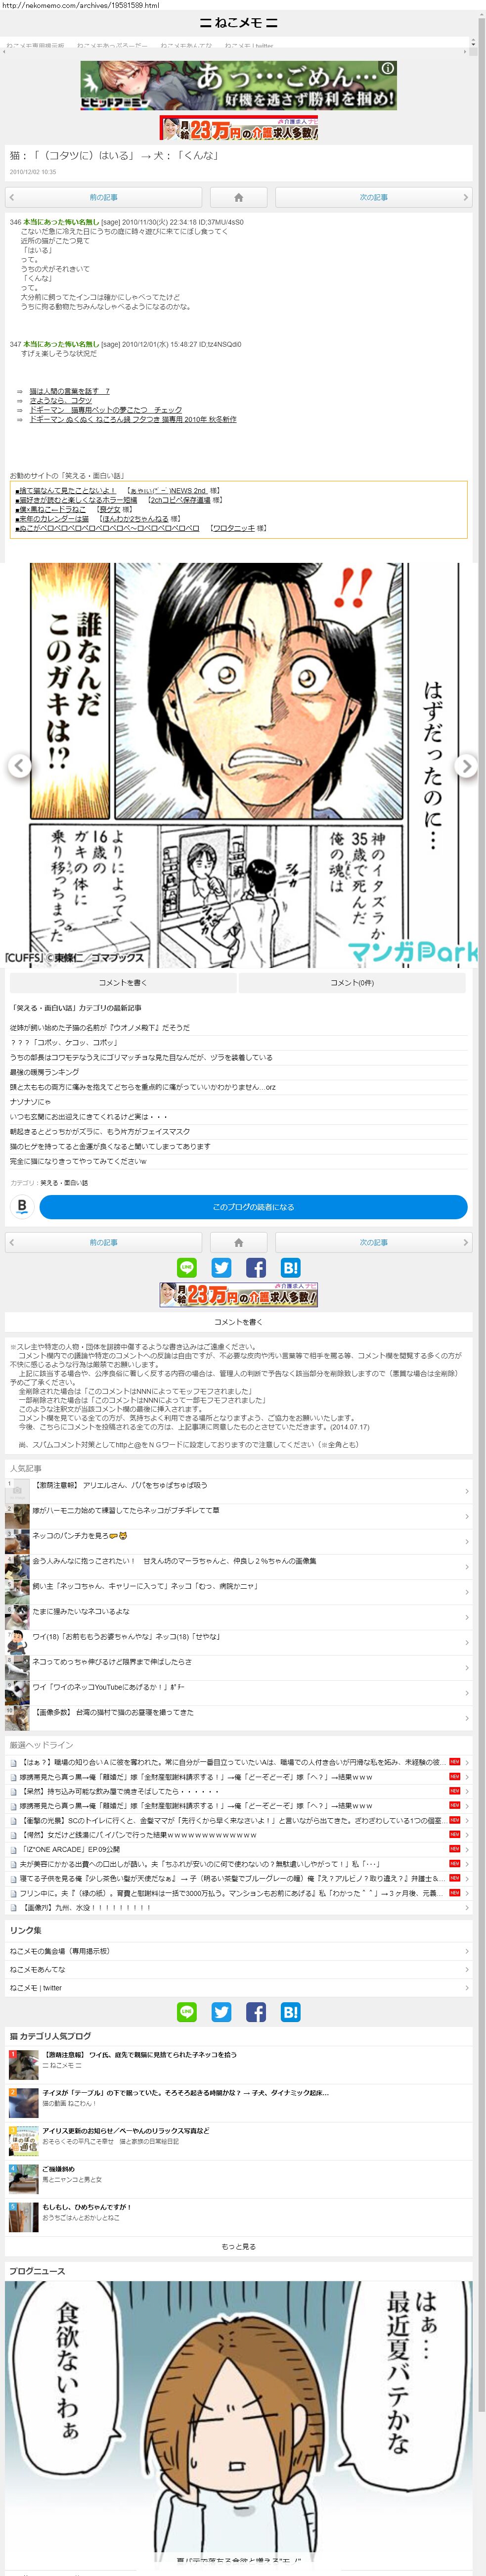Share via Twitter icon below article navigation
Viewport: 486px width, 2576px height.
(x=222, y=1268)
